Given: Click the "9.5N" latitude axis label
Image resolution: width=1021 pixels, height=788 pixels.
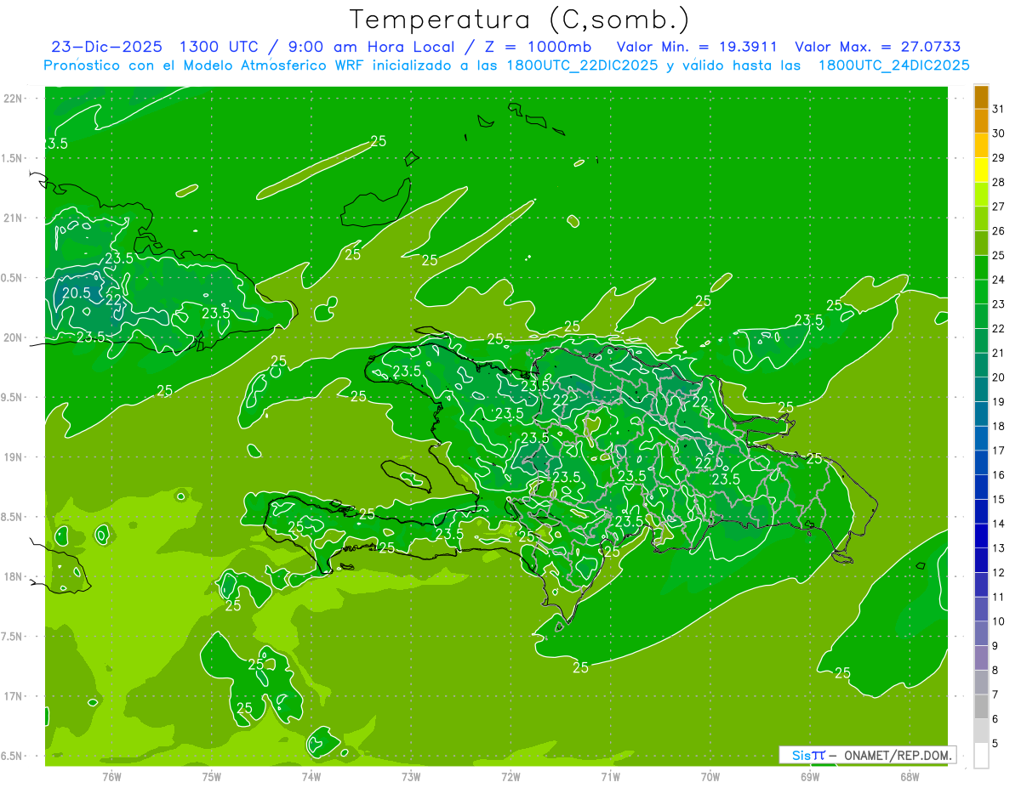Looking at the screenshot, I should pos(13,397).
